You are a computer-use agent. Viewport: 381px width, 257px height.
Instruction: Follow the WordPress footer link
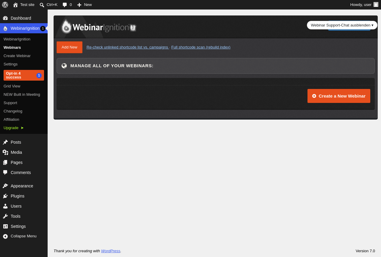click(x=111, y=251)
